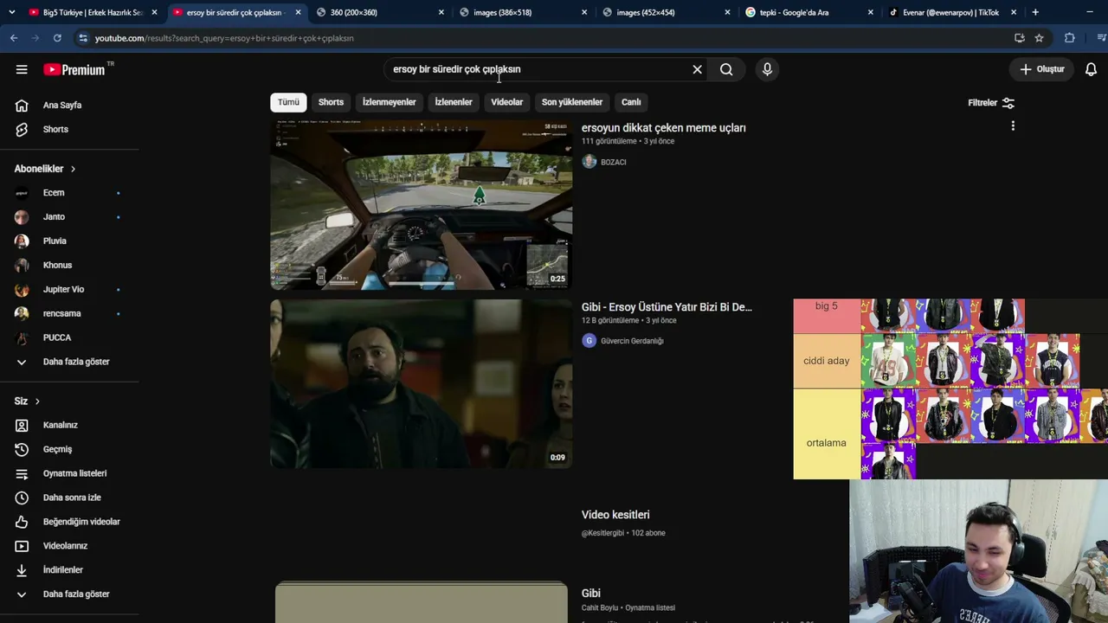Open the title 'ersoyun dikkat çeken meme uçları'

[x=663, y=128]
